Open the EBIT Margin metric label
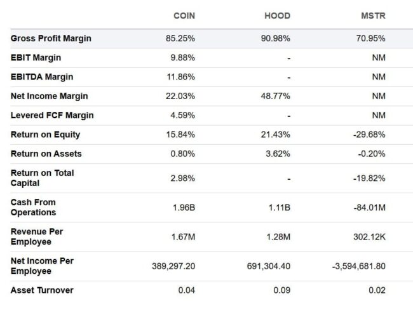413x310 pixels. coord(36,58)
